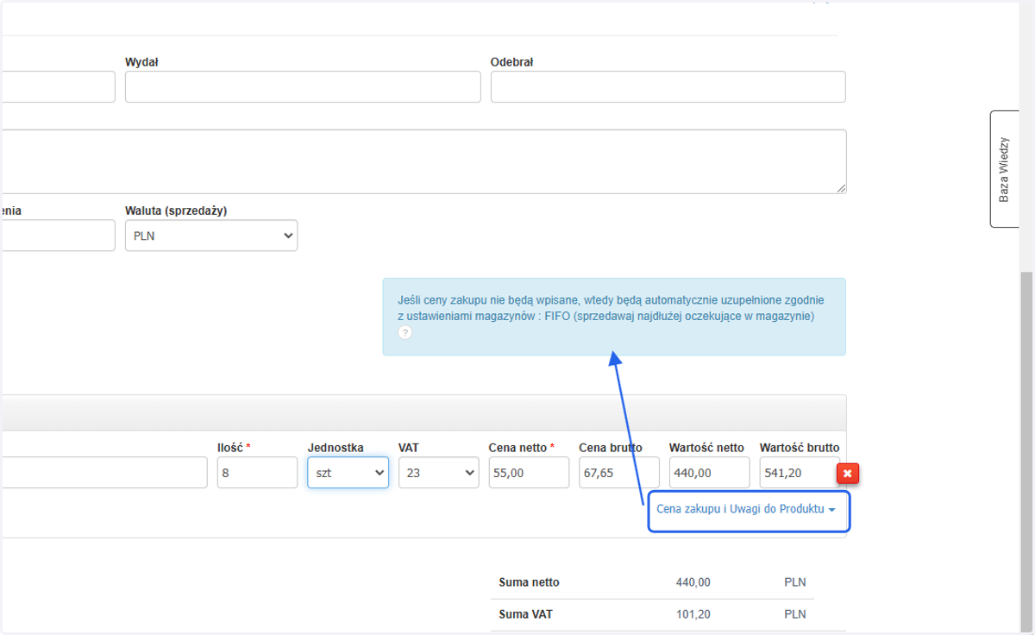
Task: Click the Wartość netto field 440,00
Action: pos(710,473)
